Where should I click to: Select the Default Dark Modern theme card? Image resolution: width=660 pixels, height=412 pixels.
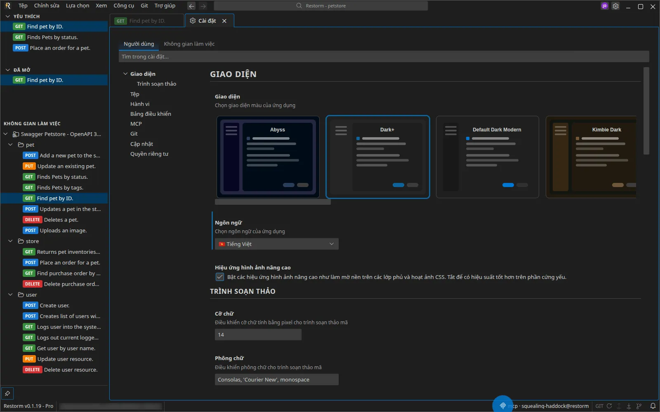coord(488,157)
